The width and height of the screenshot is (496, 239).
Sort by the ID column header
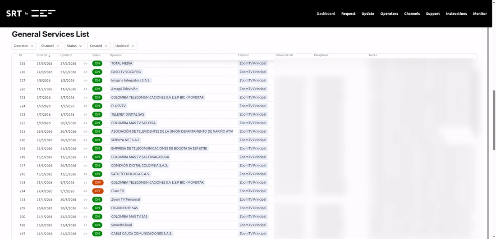click(x=21, y=55)
